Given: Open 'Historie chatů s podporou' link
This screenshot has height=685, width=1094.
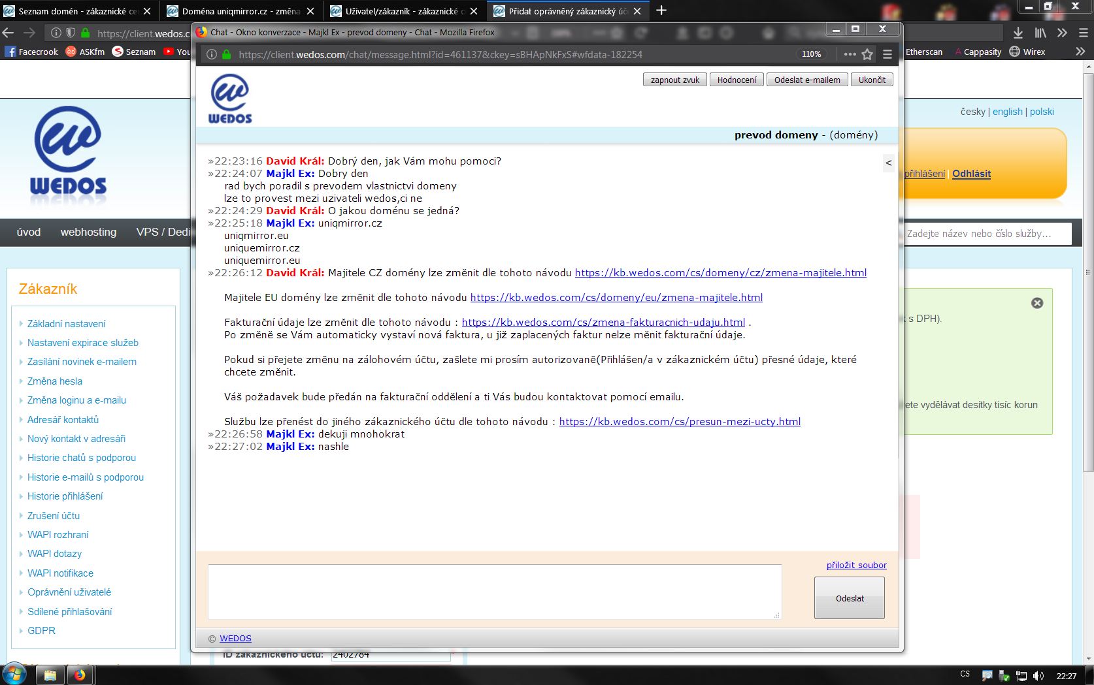Looking at the screenshot, I should pos(82,458).
